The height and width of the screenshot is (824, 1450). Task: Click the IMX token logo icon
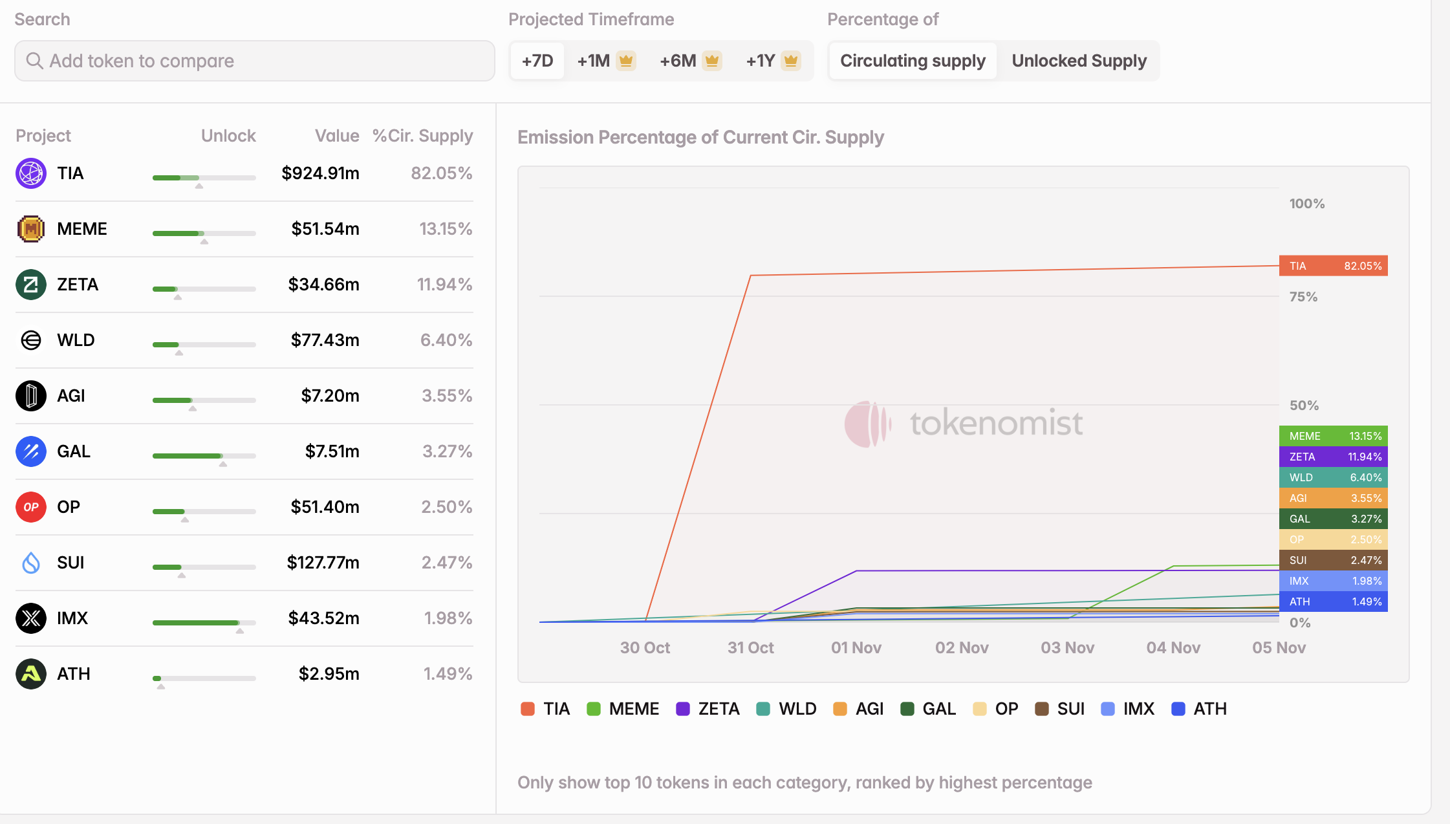click(x=30, y=618)
